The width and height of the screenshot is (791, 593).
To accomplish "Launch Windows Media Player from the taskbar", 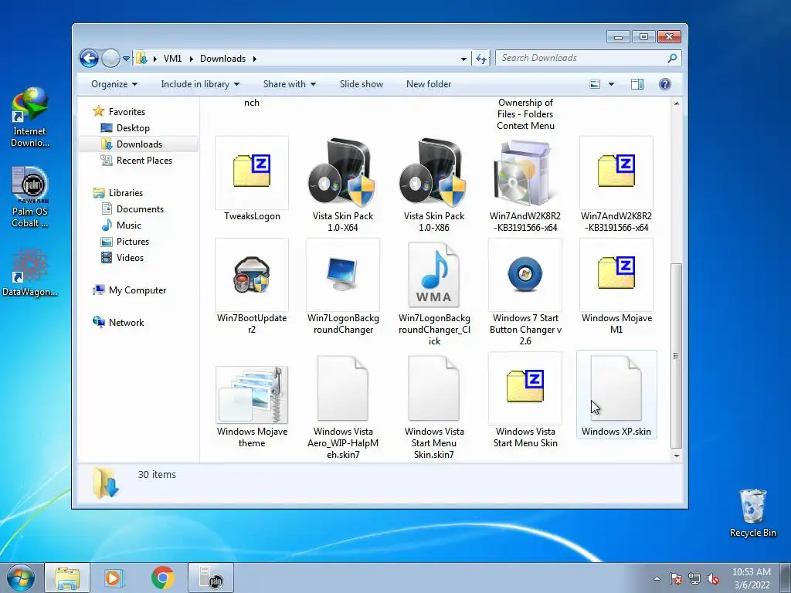I will [113, 578].
